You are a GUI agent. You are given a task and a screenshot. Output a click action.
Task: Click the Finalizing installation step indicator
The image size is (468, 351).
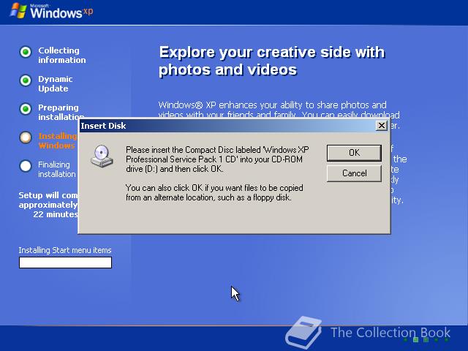(26, 166)
